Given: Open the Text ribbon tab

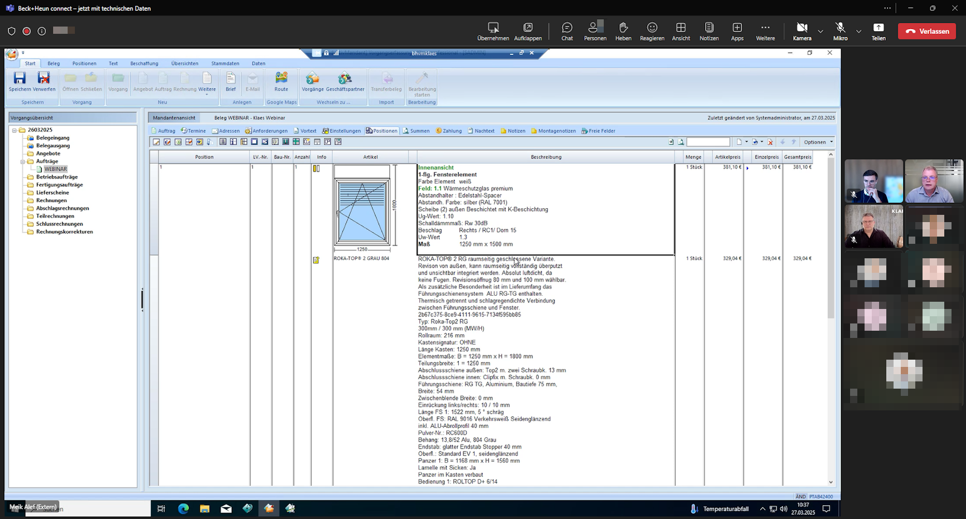Looking at the screenshot, I should pyautogui.click(x=113, y=63).
